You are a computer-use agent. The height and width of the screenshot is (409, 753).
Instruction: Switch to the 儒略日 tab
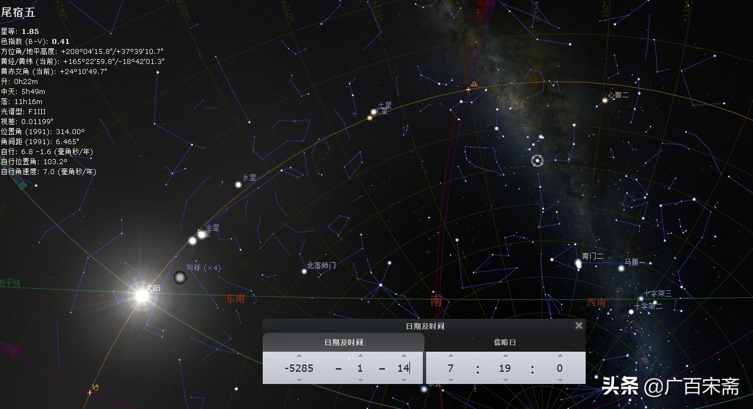tap(505, 342)
